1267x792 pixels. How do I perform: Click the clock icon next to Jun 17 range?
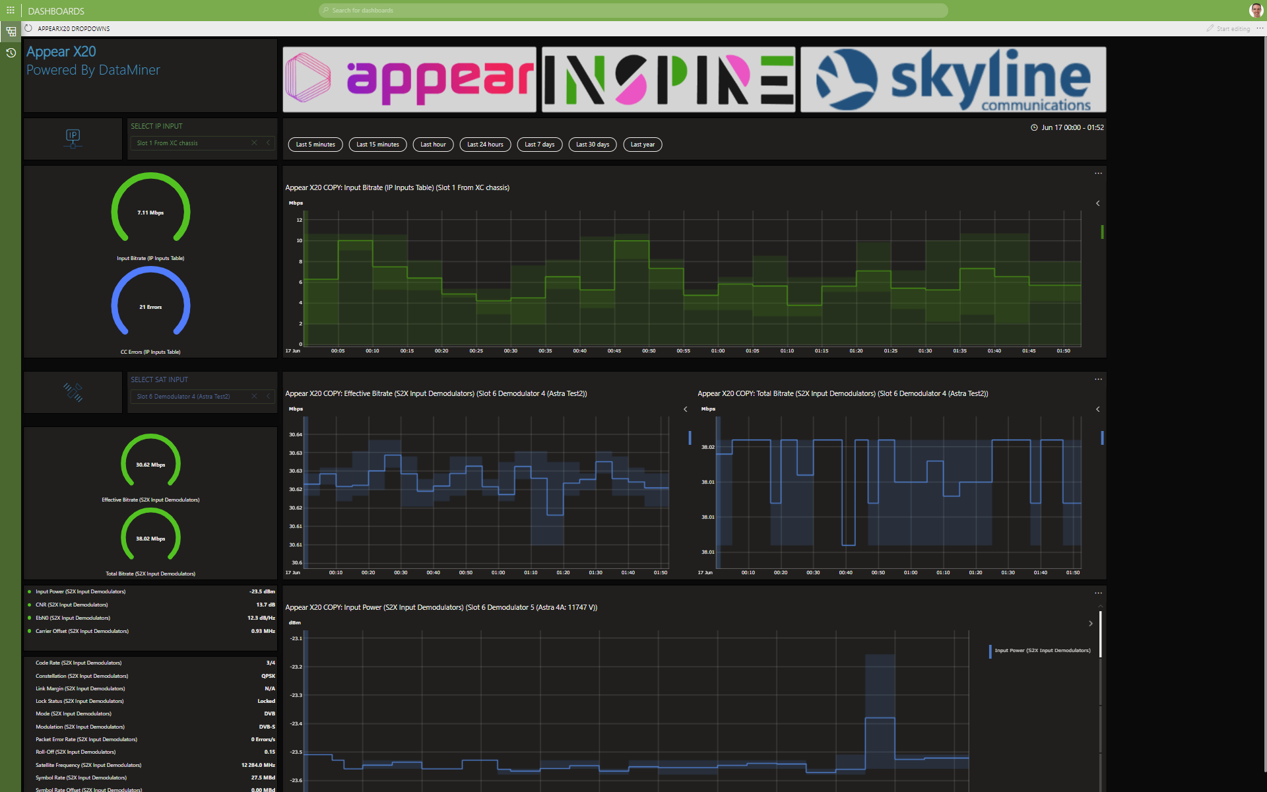click(1034, 128)
